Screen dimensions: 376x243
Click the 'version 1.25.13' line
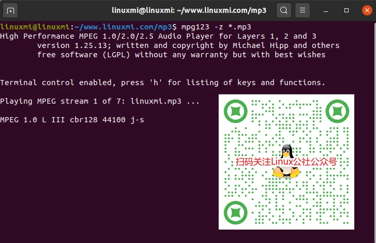click(x=188, y=45)
